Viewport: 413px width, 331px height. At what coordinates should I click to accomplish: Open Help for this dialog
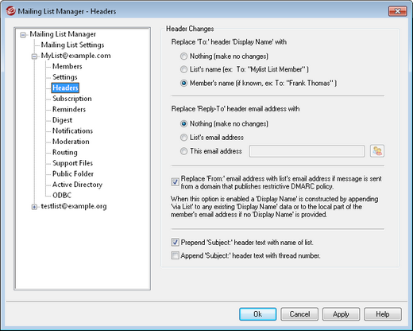(383, 314)
